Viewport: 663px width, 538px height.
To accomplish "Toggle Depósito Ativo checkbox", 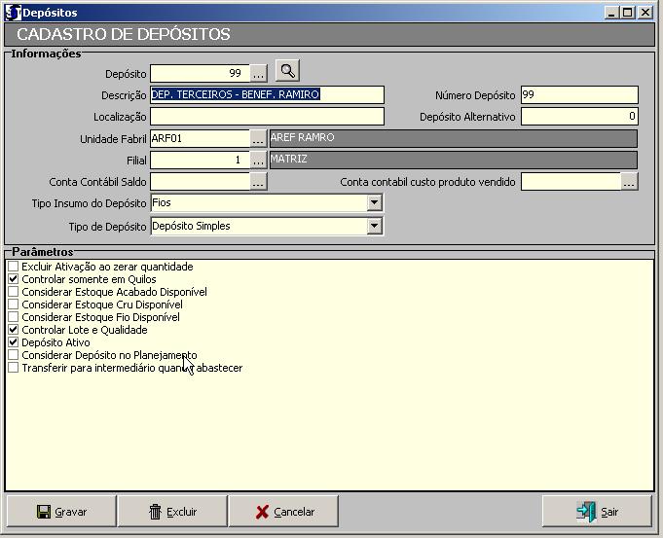I will [x=14, y=342].
